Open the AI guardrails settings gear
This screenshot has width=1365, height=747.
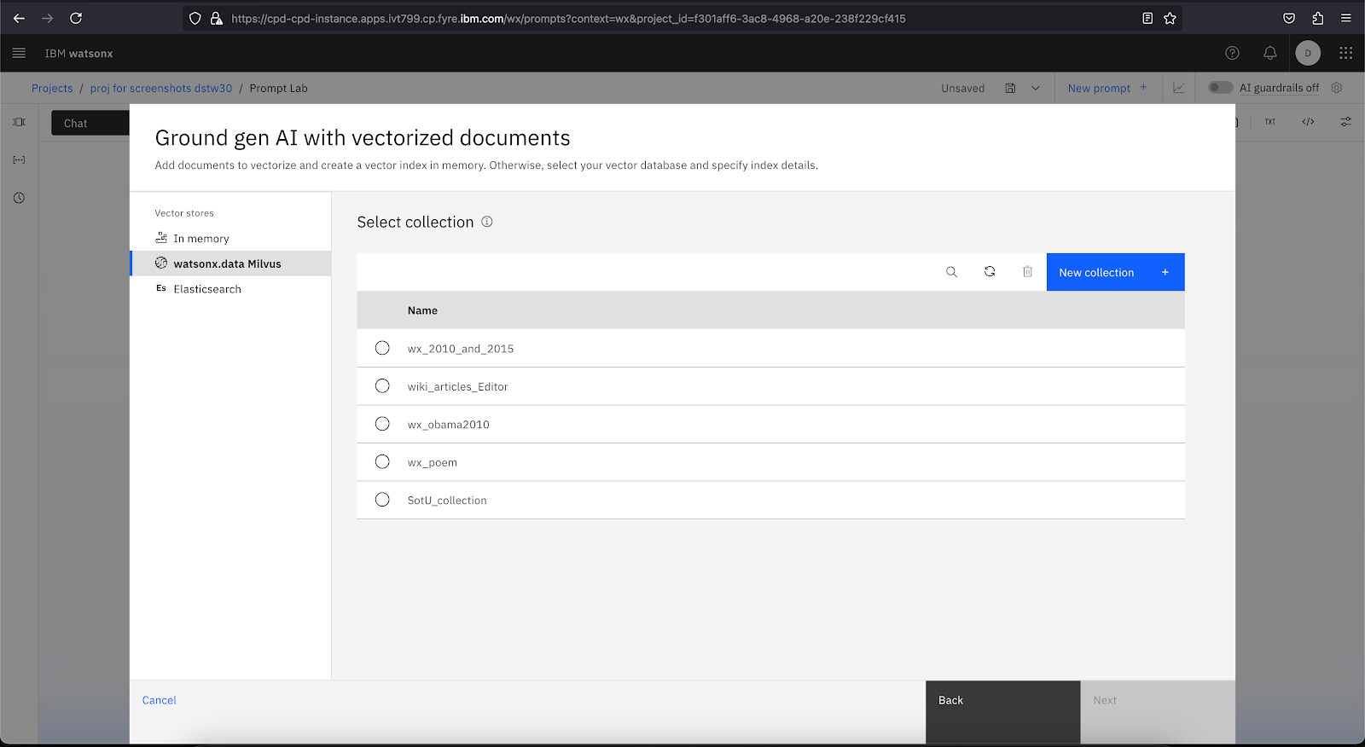(x=1337, y=87)
